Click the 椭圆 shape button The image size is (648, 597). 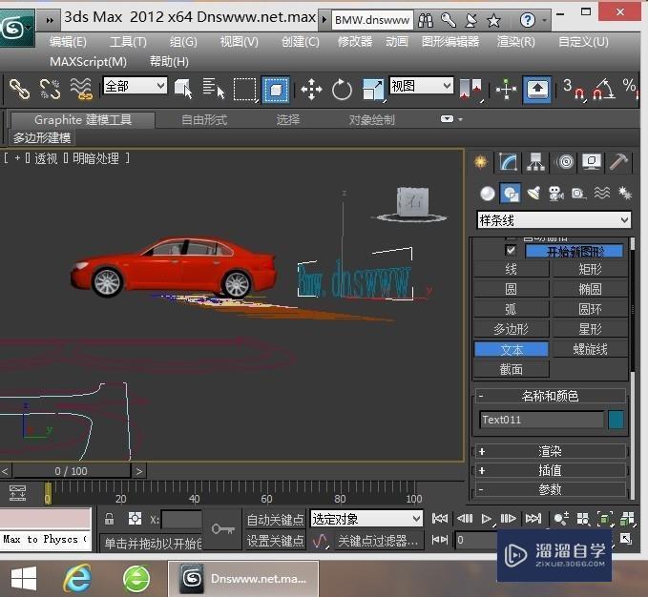590,289
